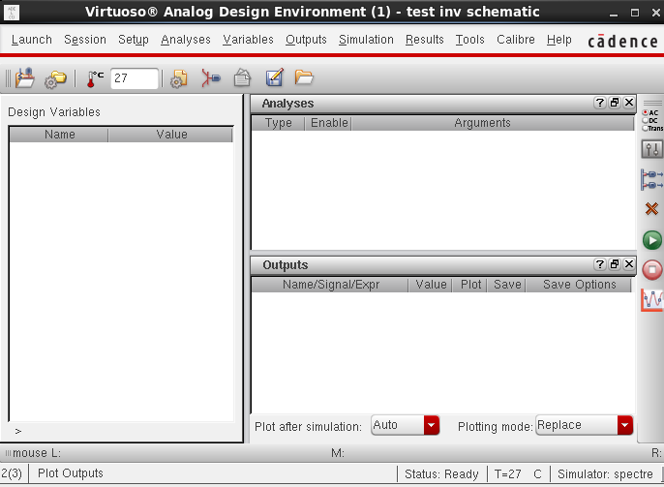
Task: Click the Save Options column header
Action: (x=579, y=285)
